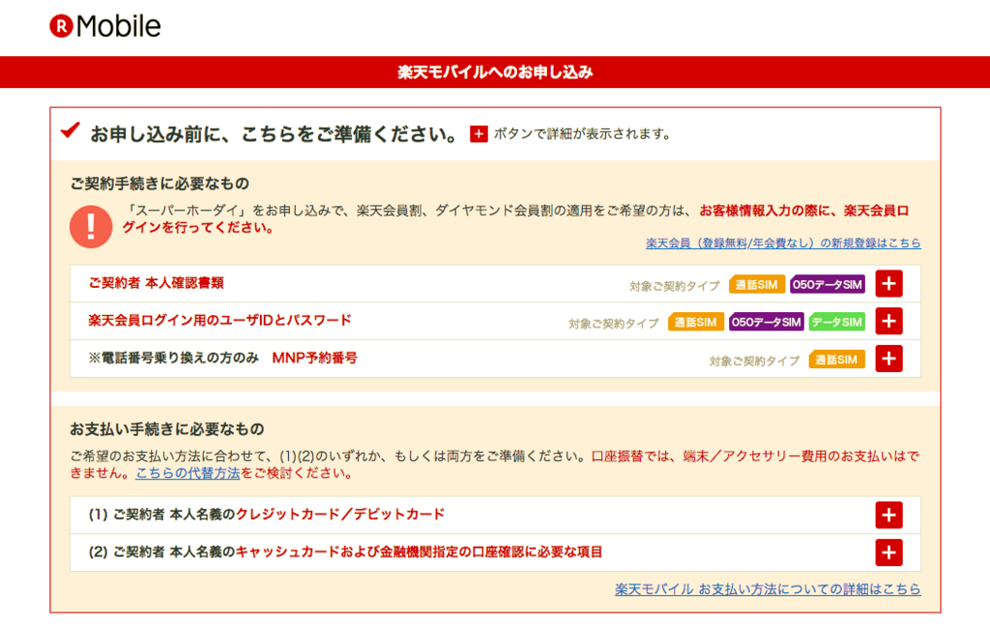Screen dimensions: 990x628
Task: Expand クレジットカード／デビットカード plus button
Action: click(x=888, y=515)
